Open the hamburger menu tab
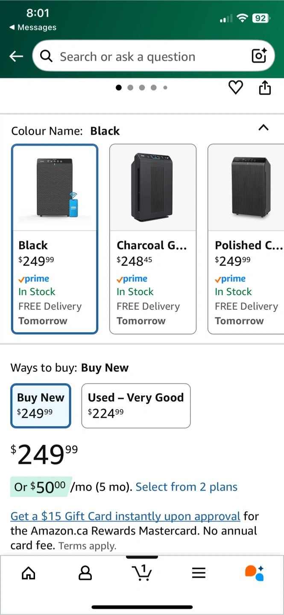The width and height of the screenshot is (284, 615). 199,573
